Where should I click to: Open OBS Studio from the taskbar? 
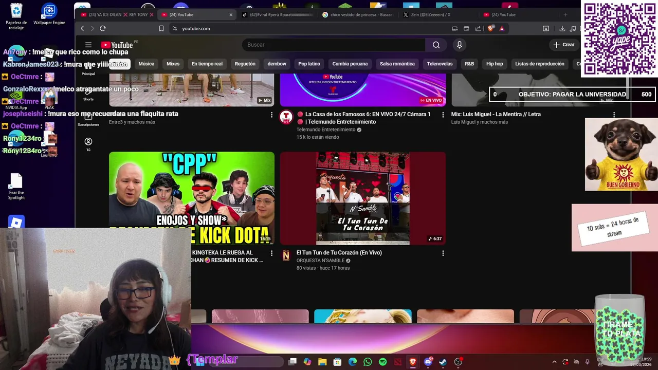click(458, 362)
